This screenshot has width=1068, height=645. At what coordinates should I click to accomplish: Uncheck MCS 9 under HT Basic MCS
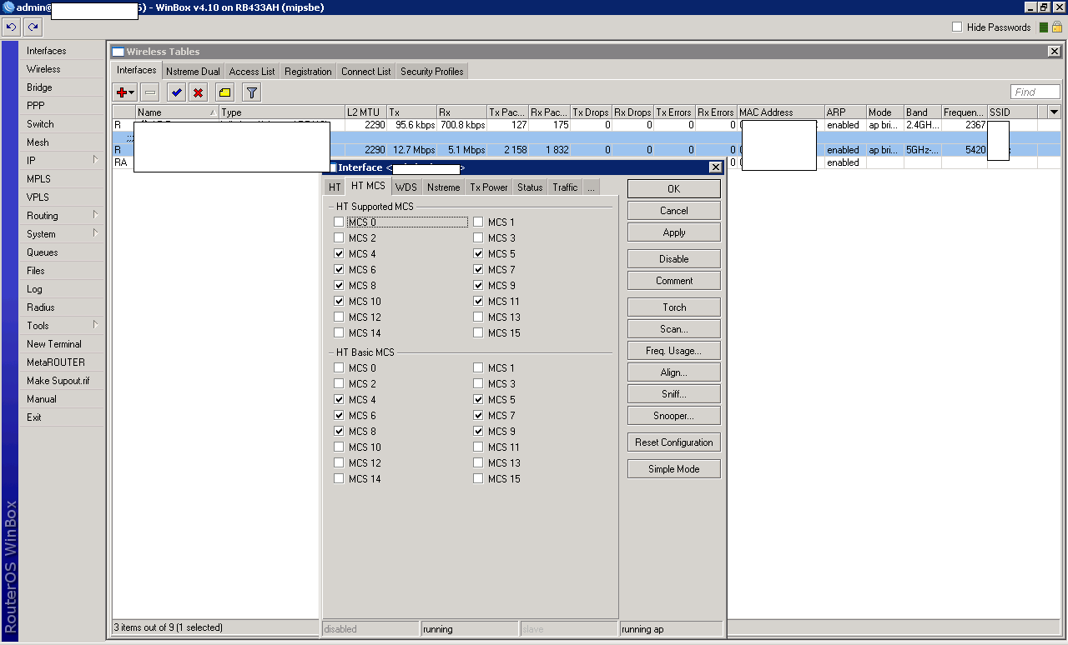pyautogui.click(x=478, y=432)
